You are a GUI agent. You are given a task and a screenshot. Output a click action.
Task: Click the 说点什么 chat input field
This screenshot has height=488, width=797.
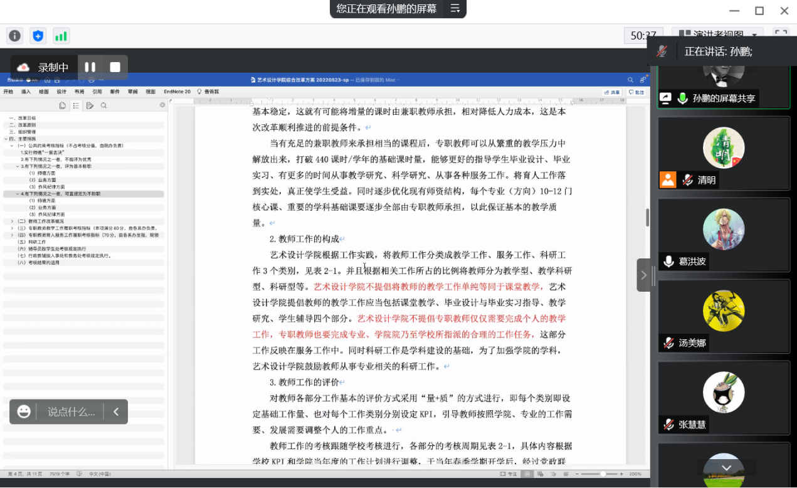71,411
